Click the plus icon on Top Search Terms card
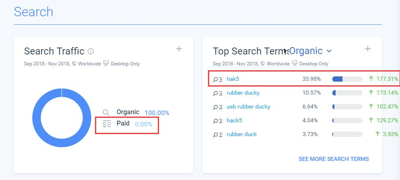 (368, 49)
